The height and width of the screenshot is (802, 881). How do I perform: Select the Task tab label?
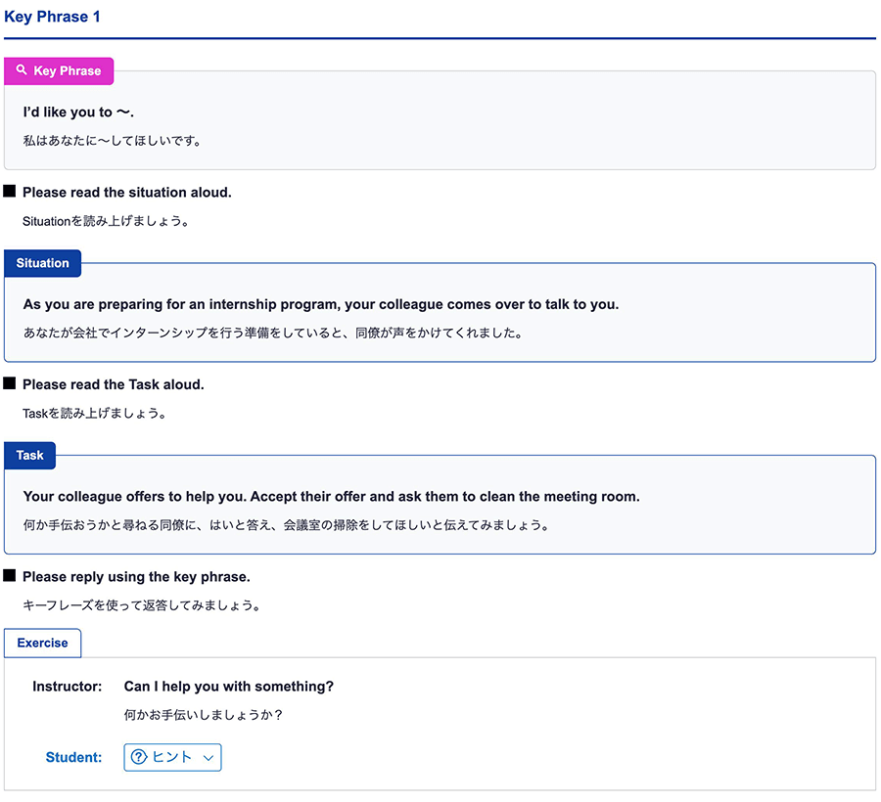[x=29, y=455]
